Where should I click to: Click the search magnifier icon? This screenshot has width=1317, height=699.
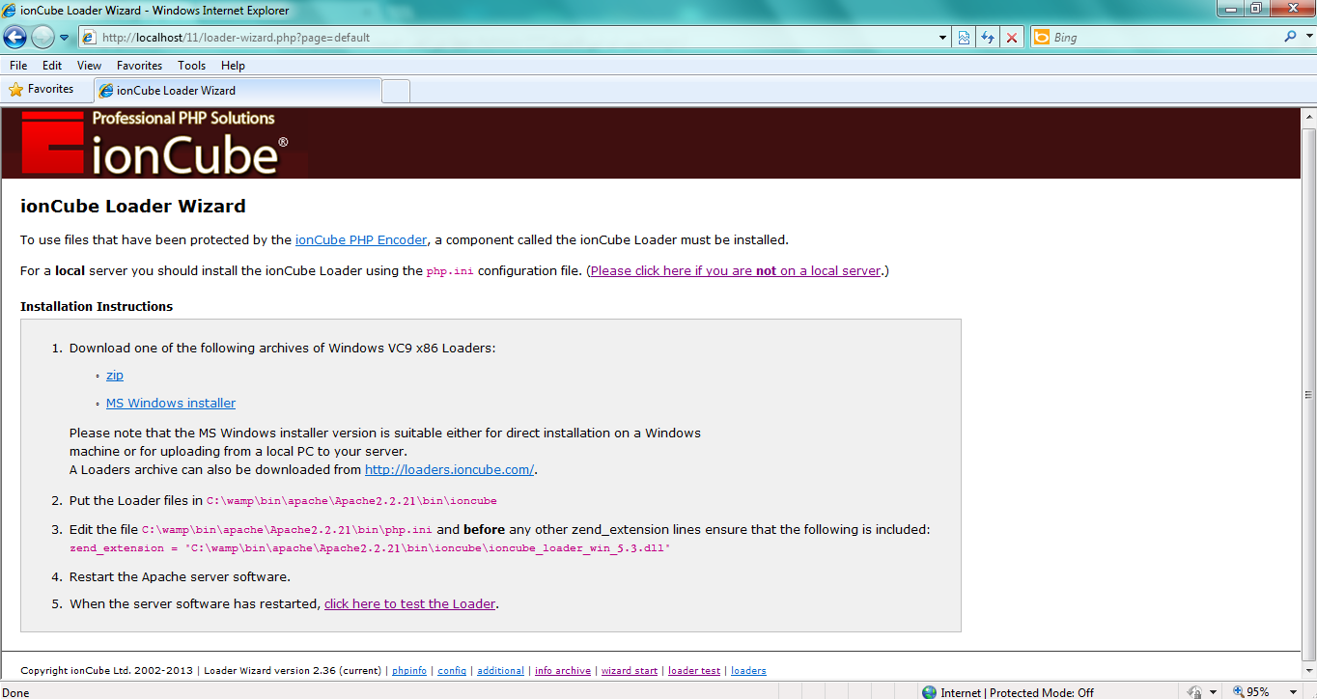tap(1291, 37)
